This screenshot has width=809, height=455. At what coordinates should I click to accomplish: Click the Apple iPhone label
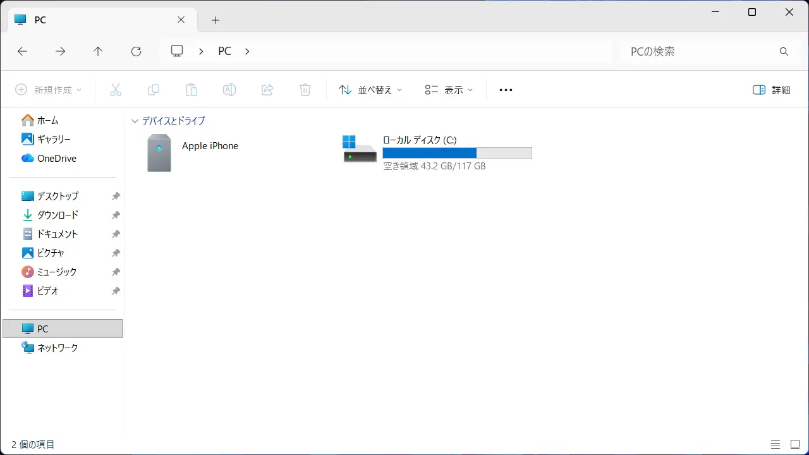tap(210, 146)
